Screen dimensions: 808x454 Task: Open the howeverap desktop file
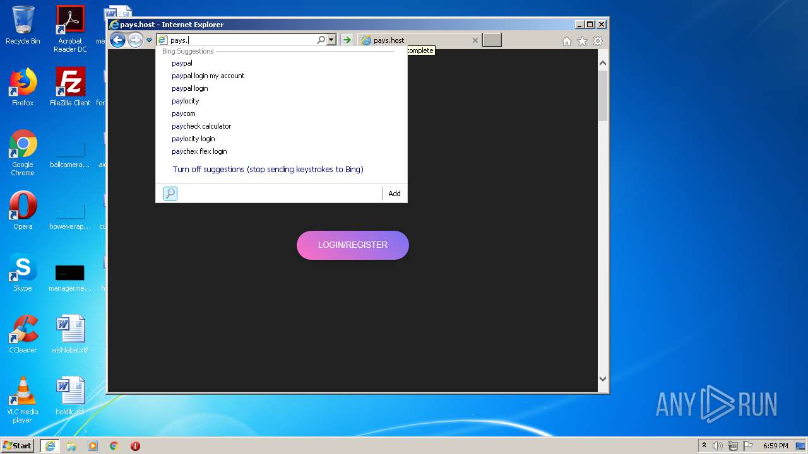pyautogui.click(x=70, y=214)
